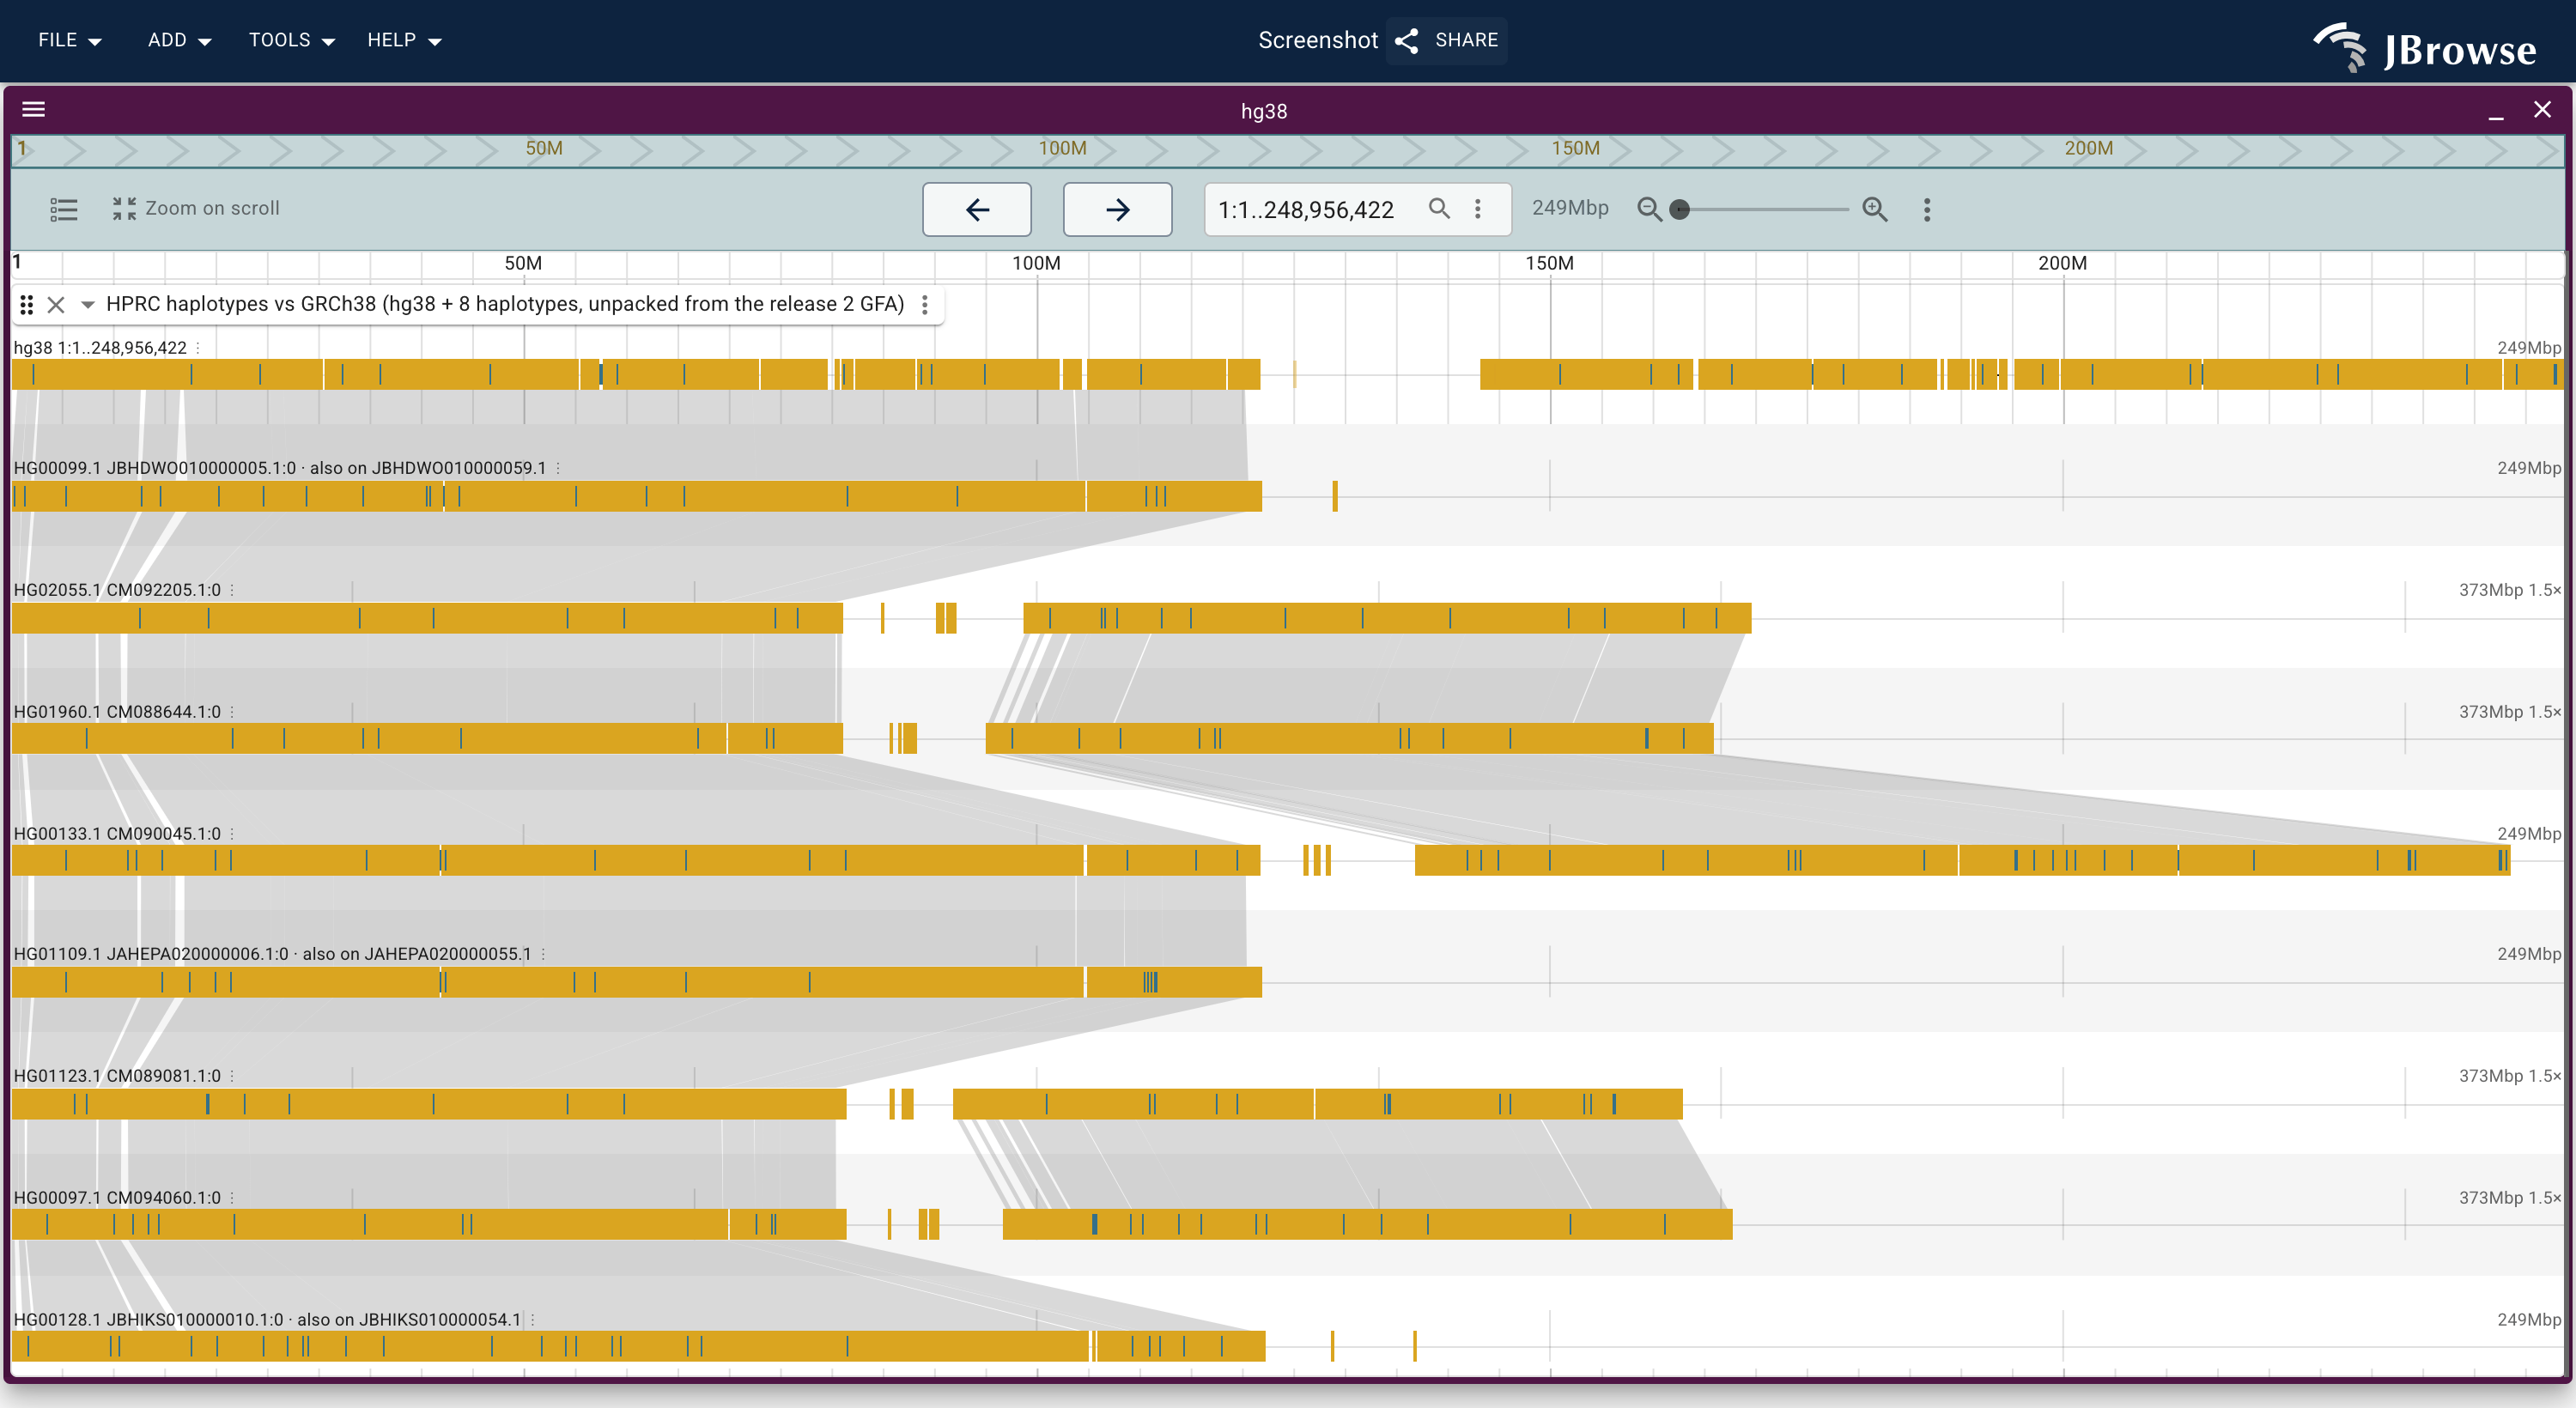Screen dimensions: 2576x1408
Task: Click the Screenshot session name
Action: pos(1317,40)
